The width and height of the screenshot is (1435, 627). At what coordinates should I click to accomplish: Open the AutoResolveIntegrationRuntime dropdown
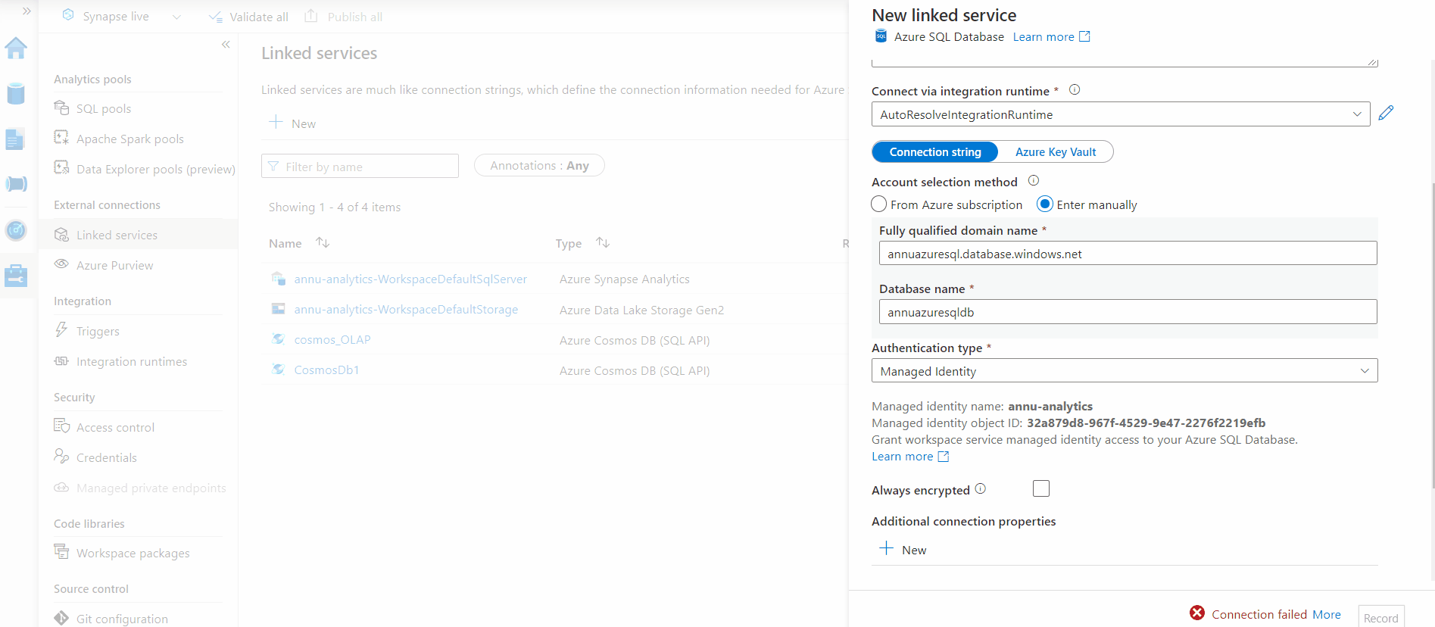point(1121,114)
